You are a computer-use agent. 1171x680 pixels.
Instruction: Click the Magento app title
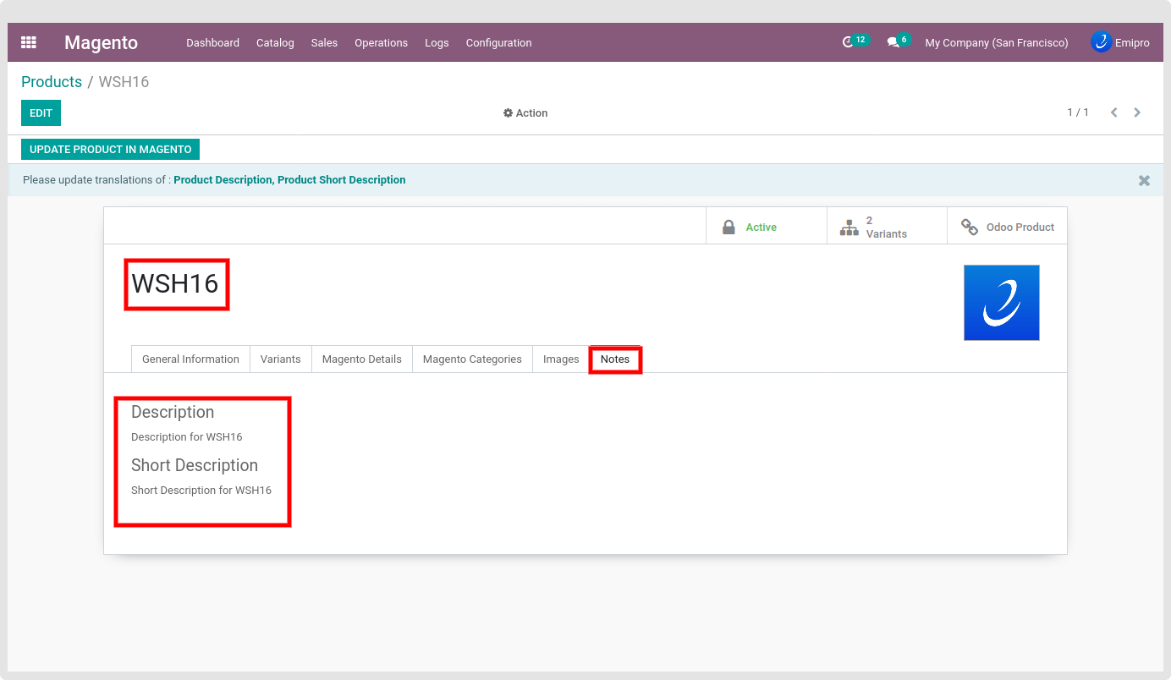click(x=101, y=42)
